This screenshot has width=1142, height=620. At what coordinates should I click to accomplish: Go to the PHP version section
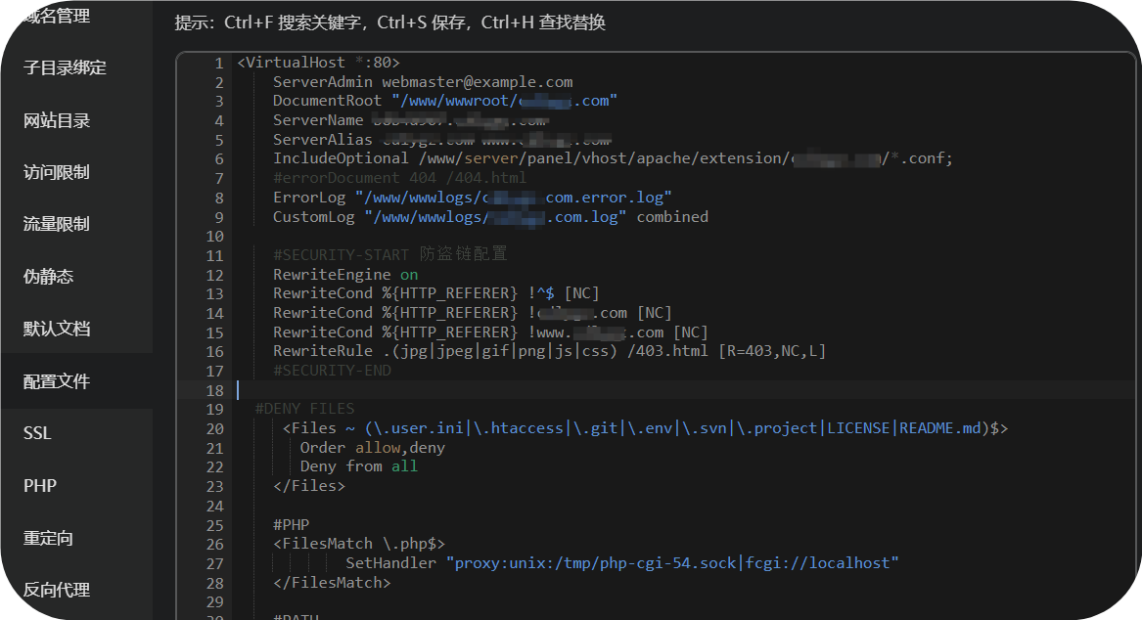(37, 485)
